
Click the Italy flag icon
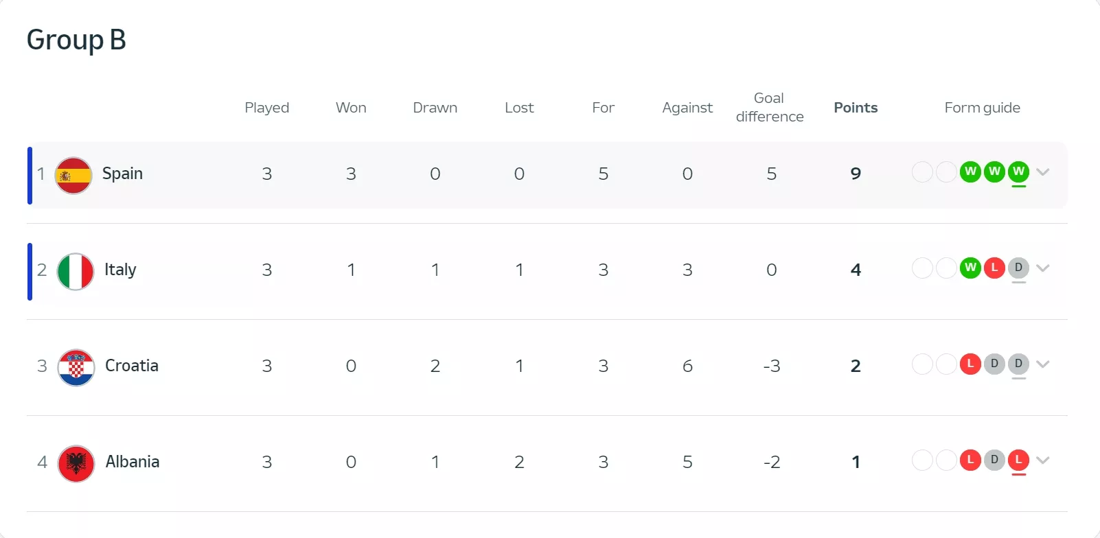tap(76, 271)
